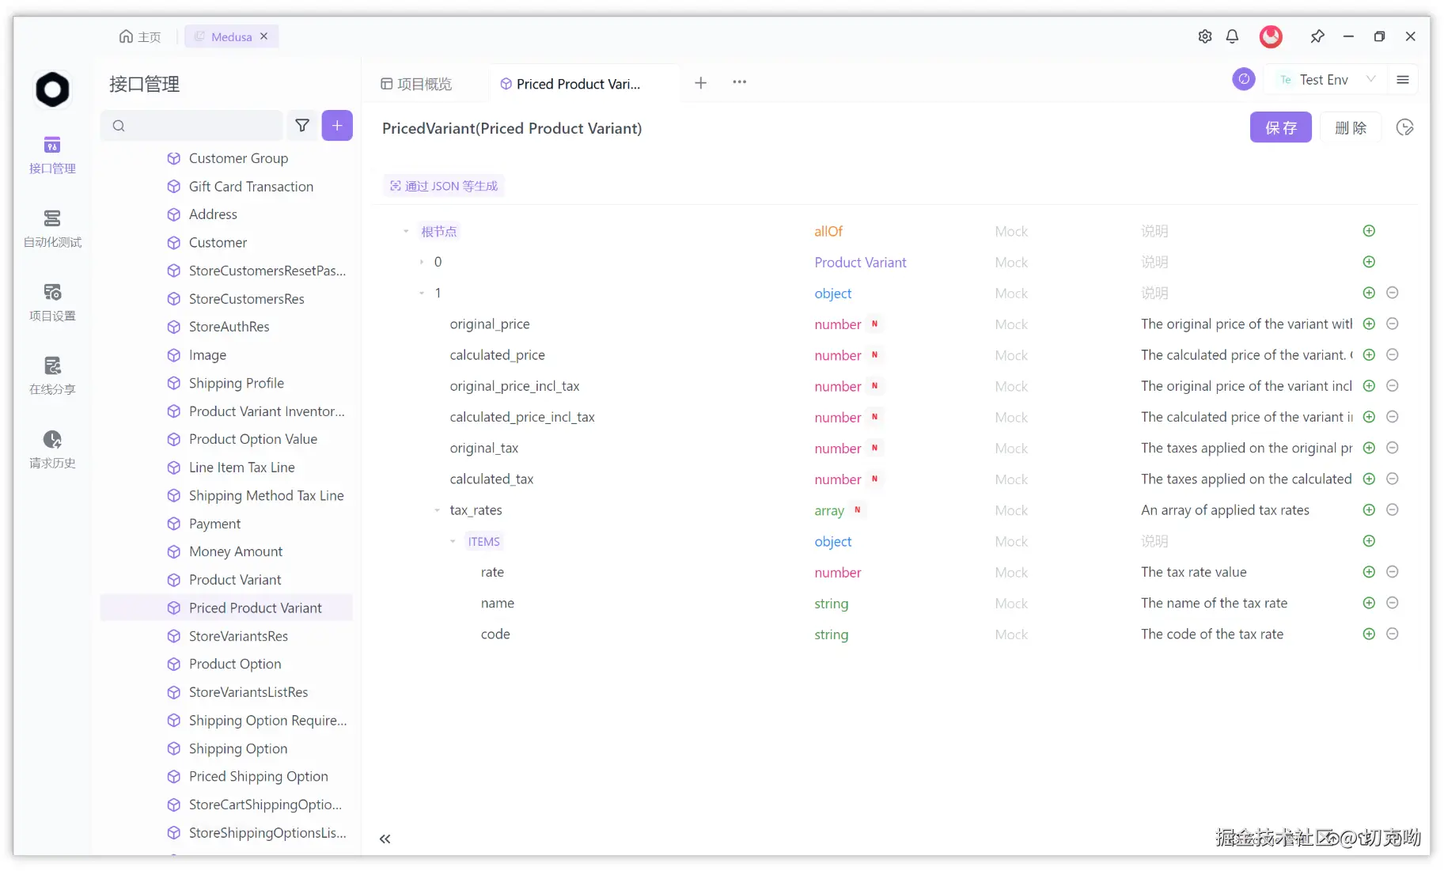The image size is (1444, 871).
Task: Click the purple sync status icon
Action: tap(1244, 79)
